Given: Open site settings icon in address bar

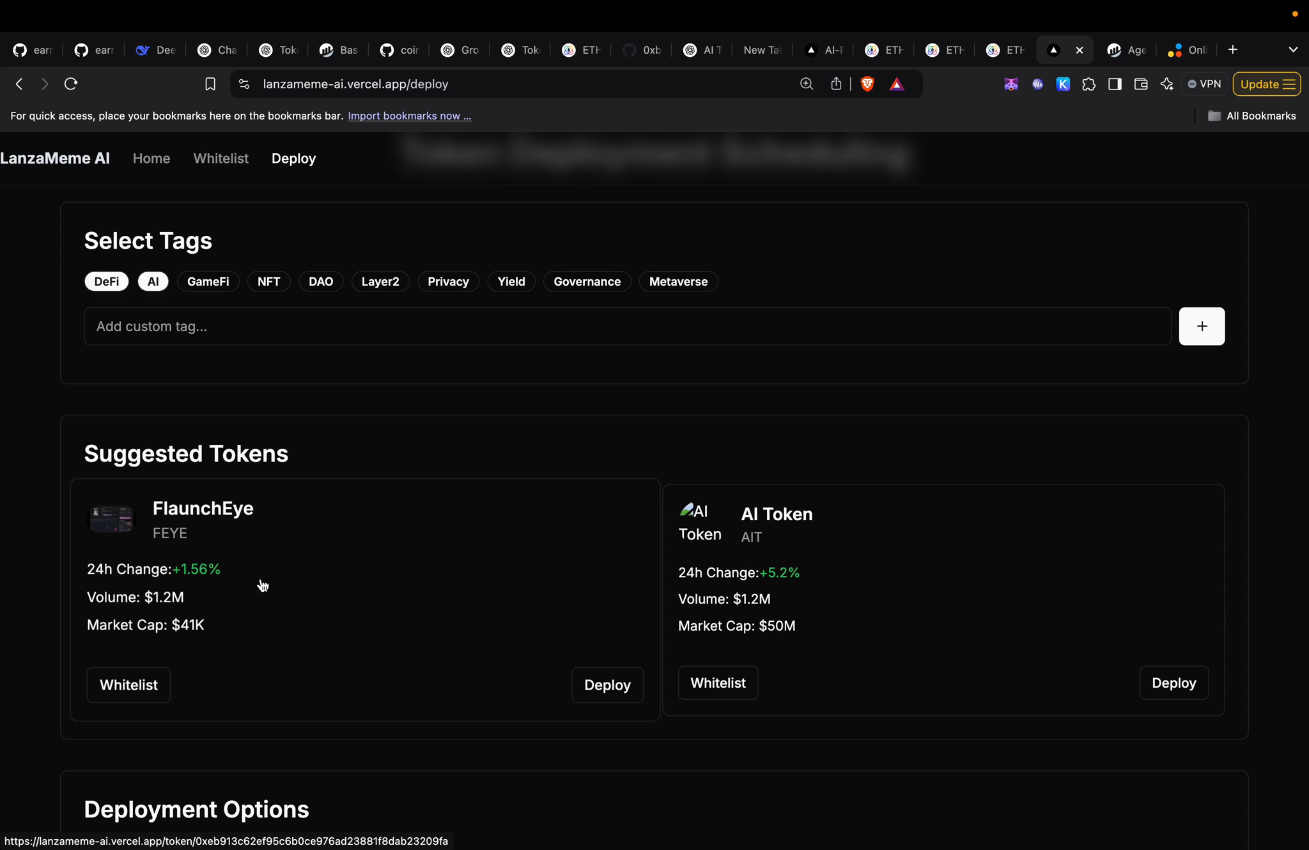Looking at the screenshot, I should (x=244, y=84).
